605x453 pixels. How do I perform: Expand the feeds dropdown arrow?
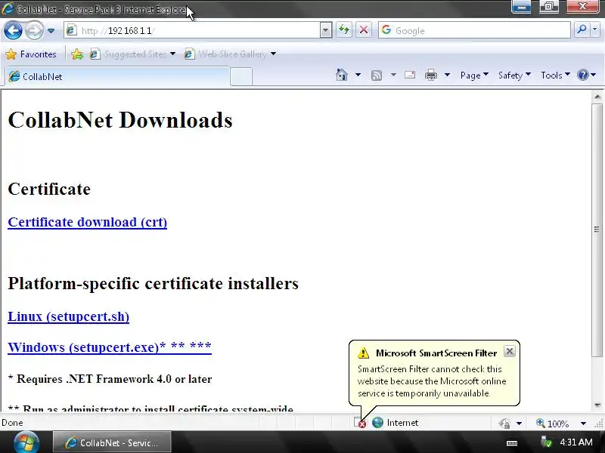tap(393, 75)
